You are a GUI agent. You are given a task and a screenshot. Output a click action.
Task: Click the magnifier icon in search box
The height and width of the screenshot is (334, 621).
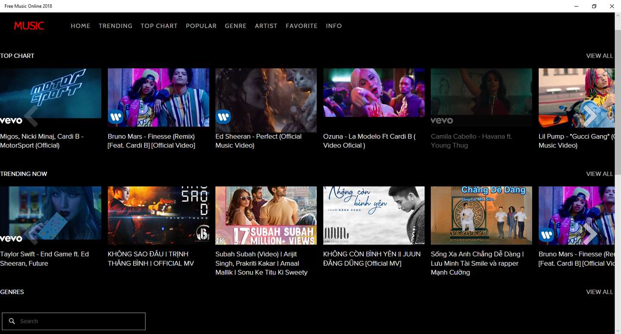[12, 321]
